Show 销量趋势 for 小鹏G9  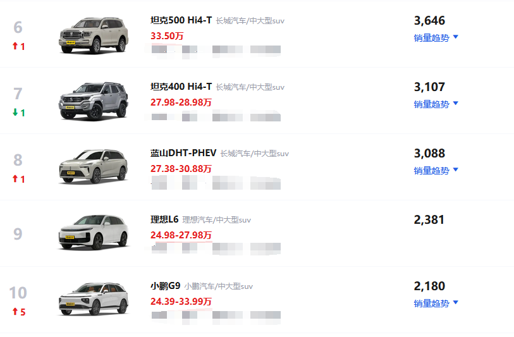tap(436, 303)
